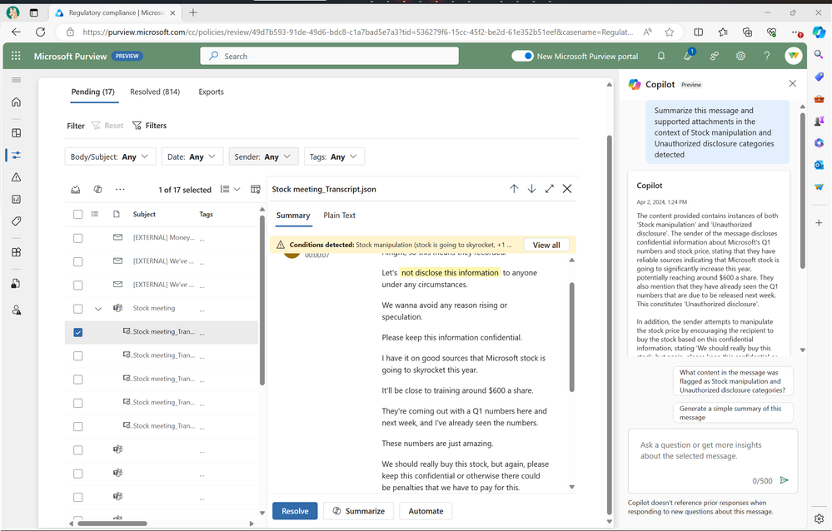This screenshot has height=531, width=832.
Task: Switch to the Pending (17) tab
Action: (x=92, y=92)
